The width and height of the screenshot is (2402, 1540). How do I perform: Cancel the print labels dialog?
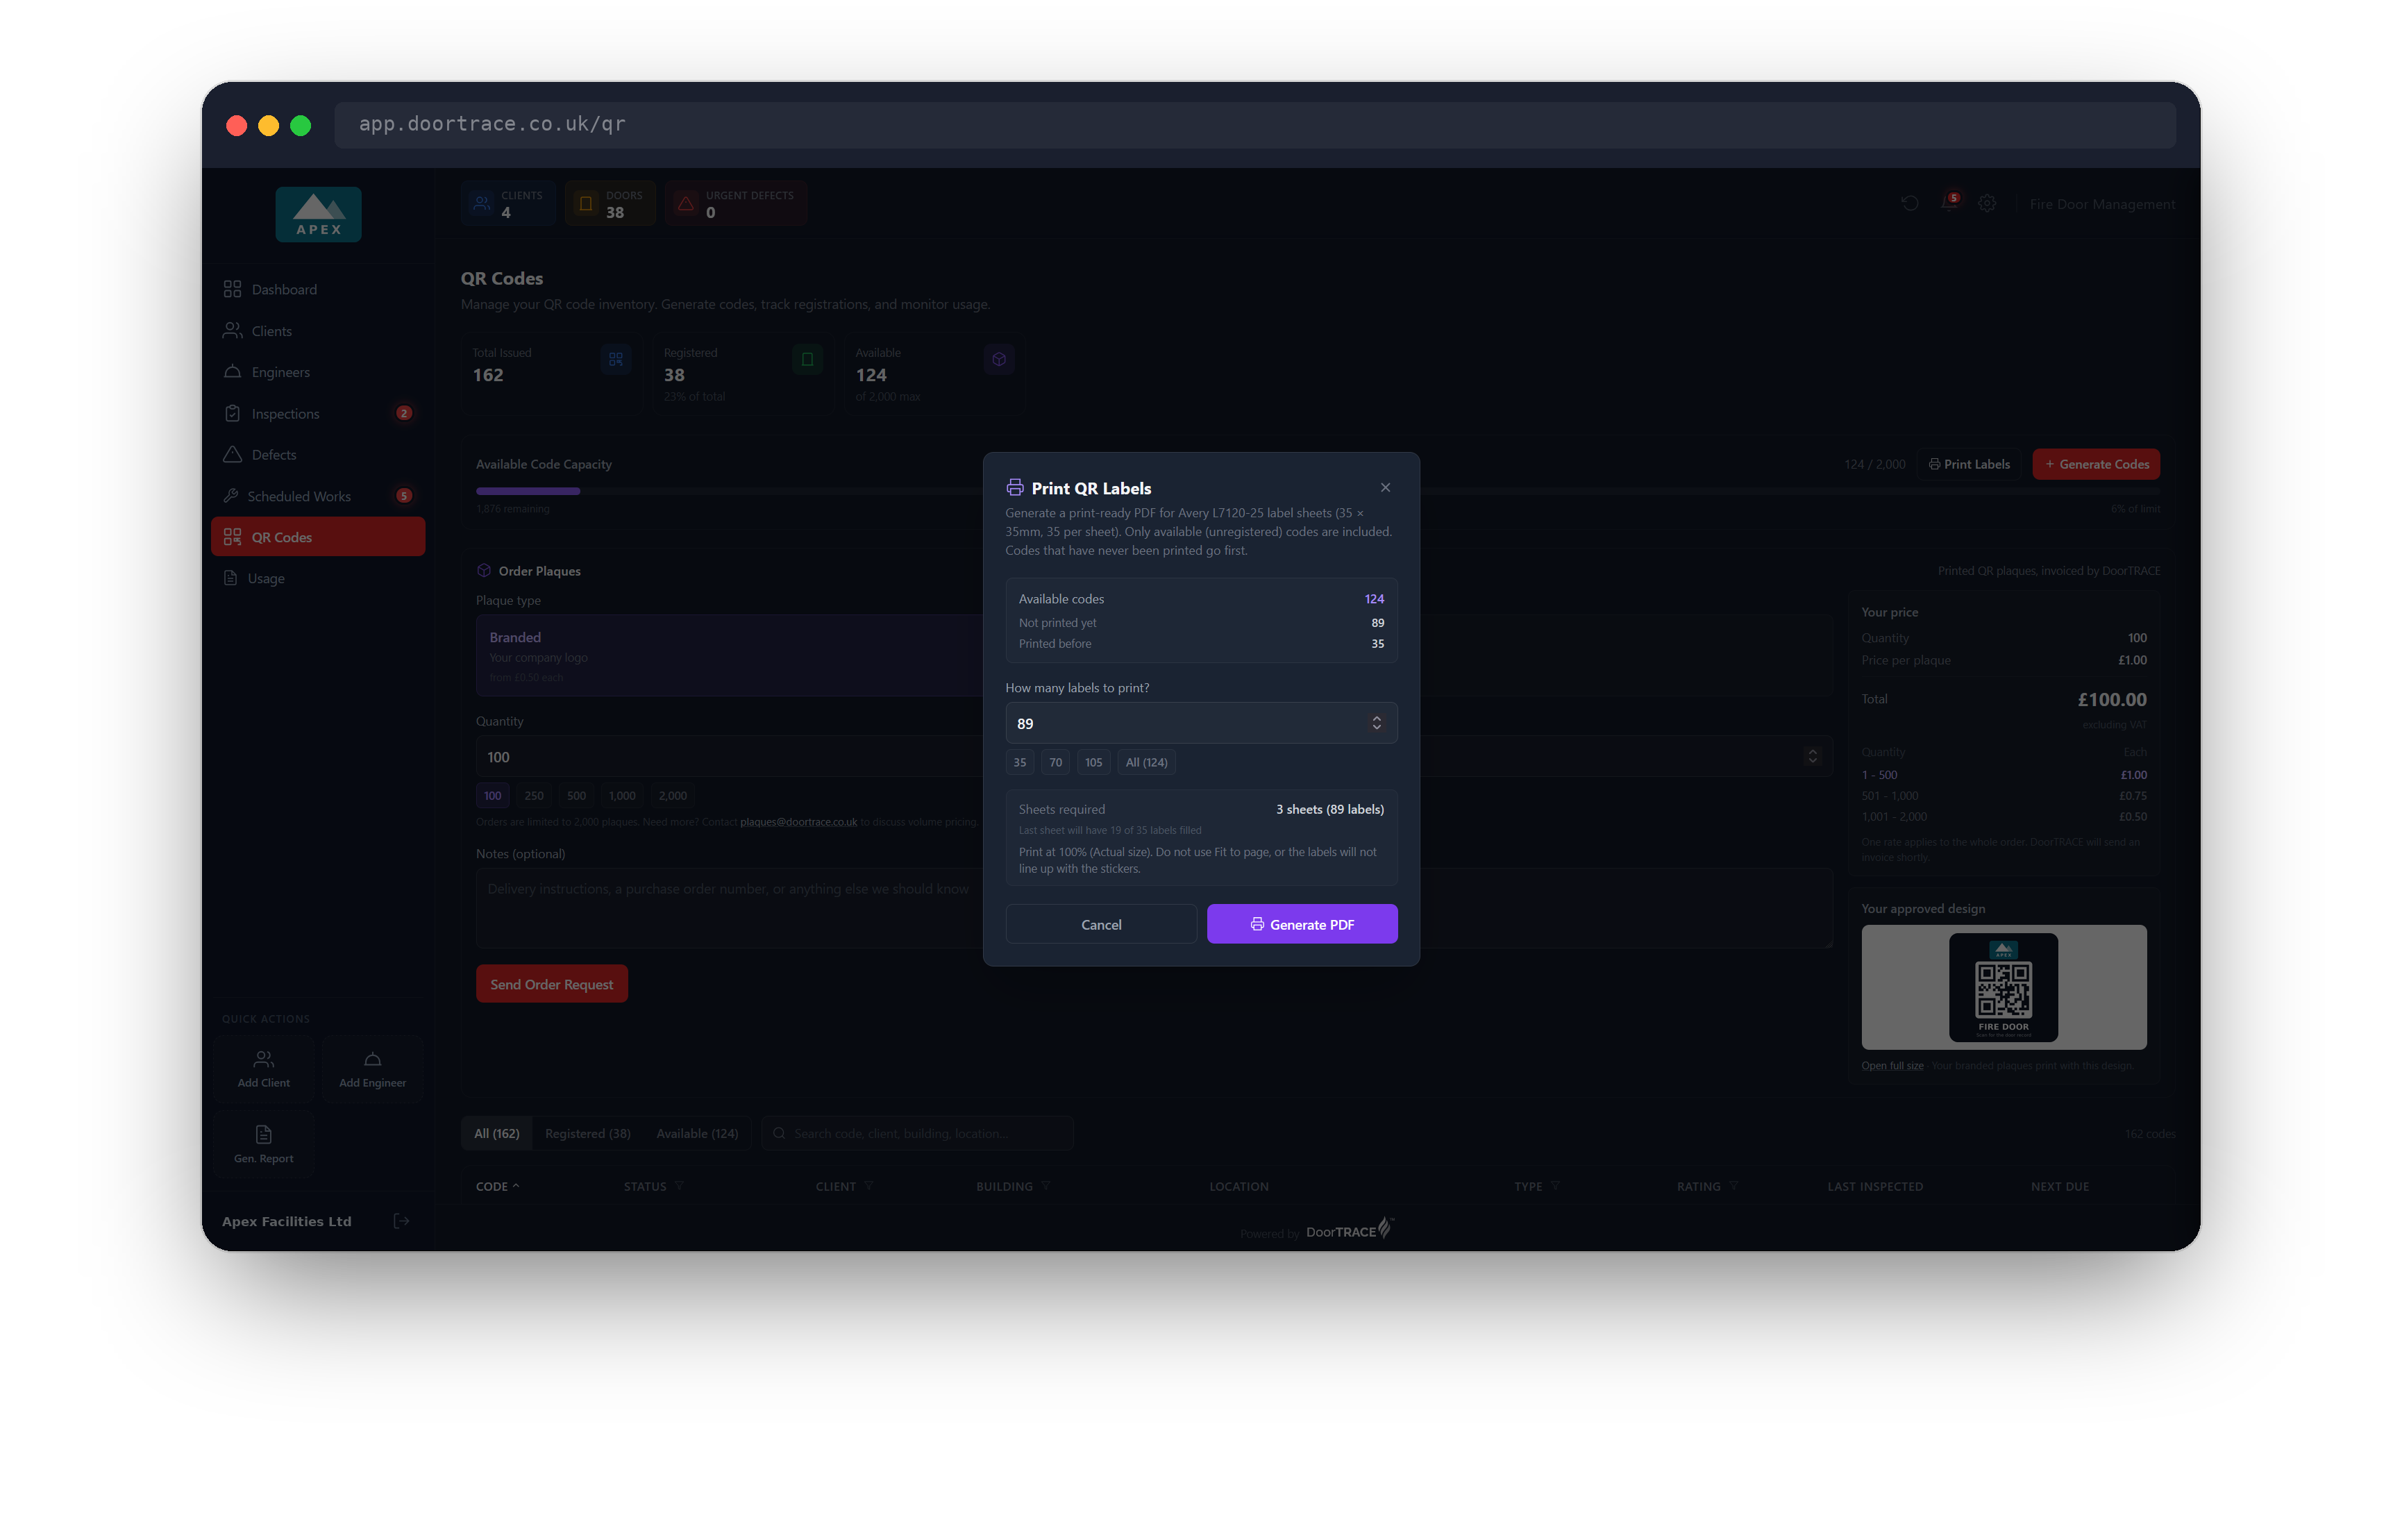[1100, 924]
